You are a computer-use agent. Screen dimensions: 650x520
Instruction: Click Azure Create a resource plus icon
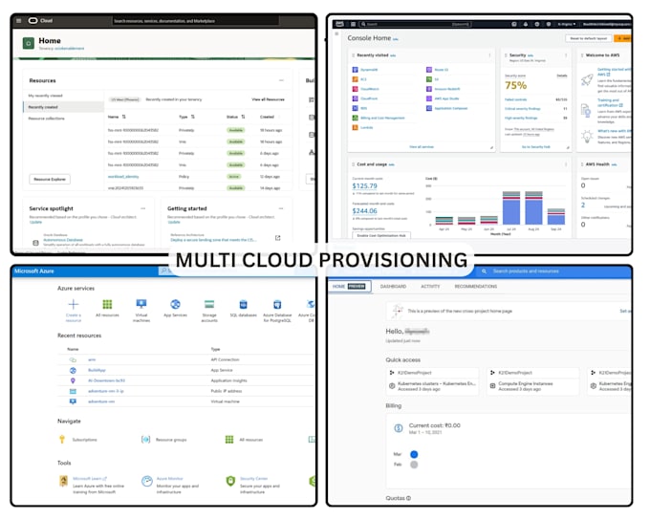coord(74,304)
